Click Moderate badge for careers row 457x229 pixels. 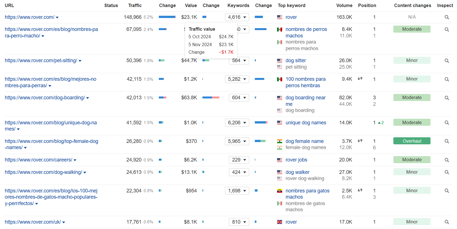tap(412, 160)
